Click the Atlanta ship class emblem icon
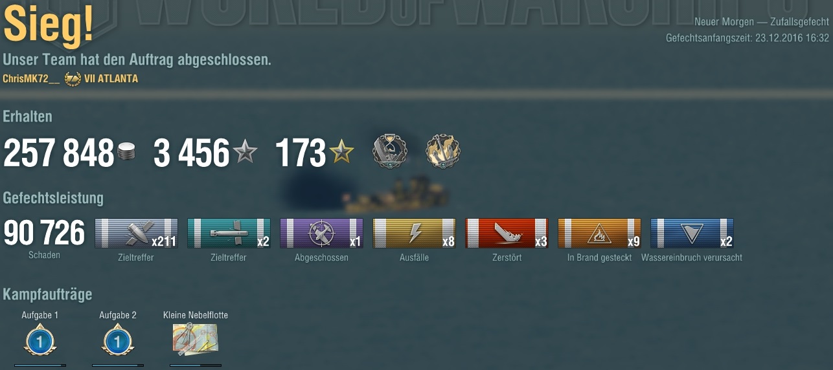Image resolution: width=833 pixels, height=370 pixels. click(73, 79)
